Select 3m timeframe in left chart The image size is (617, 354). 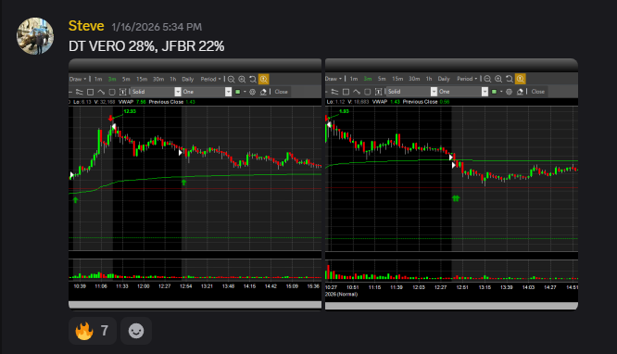(112, 79)
